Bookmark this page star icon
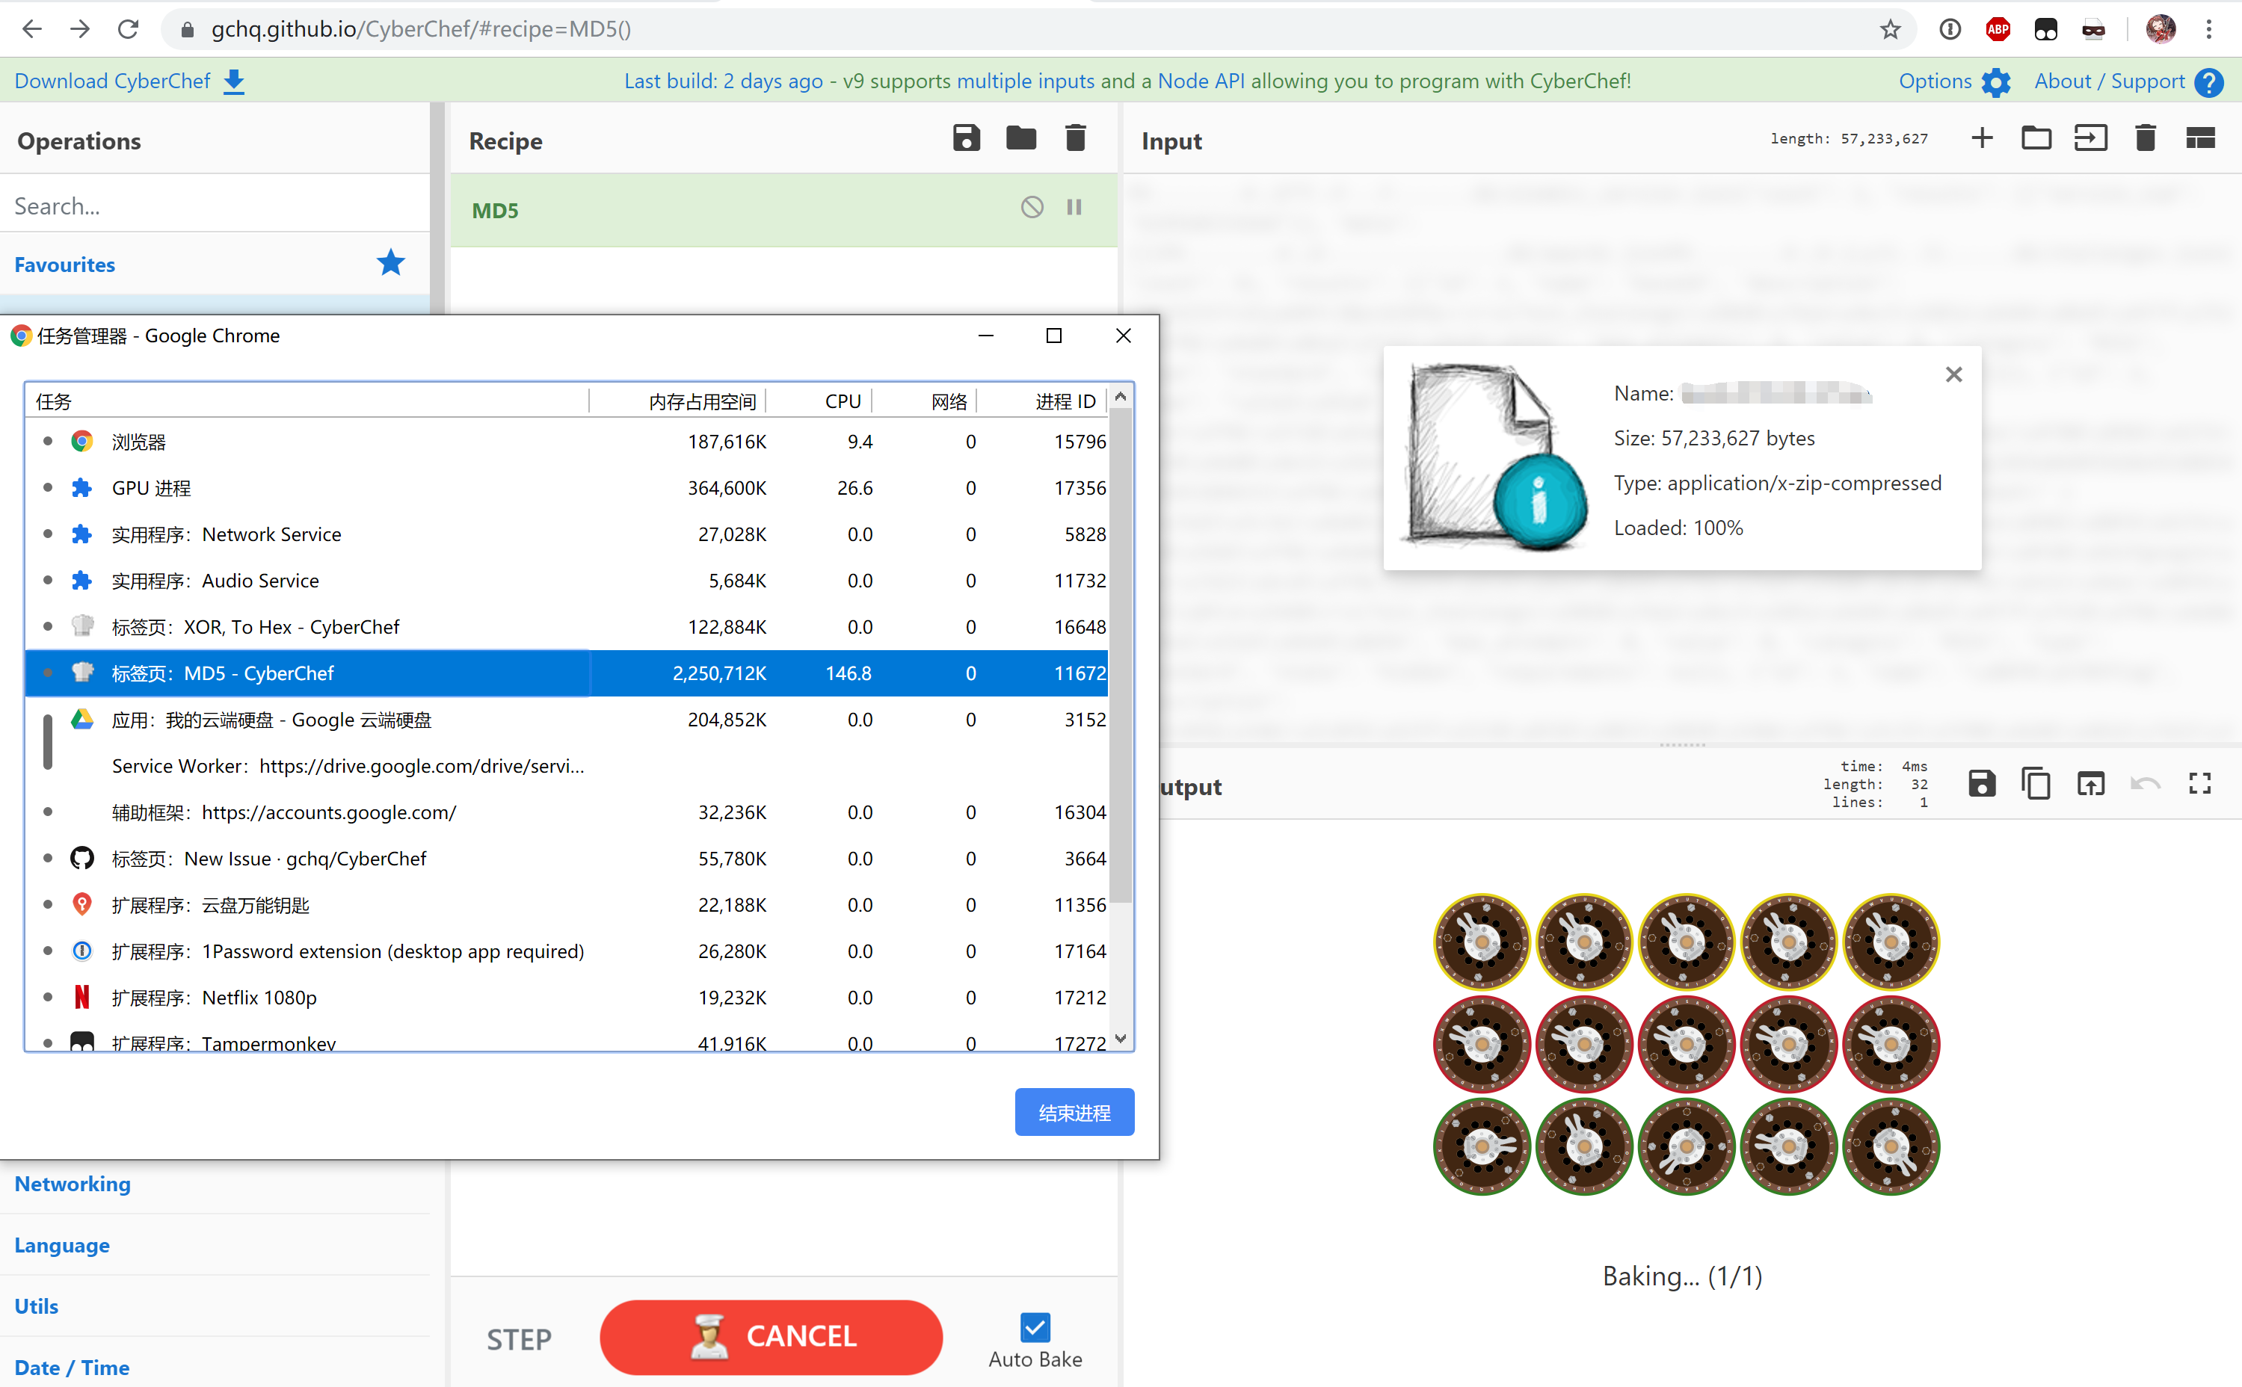 1890,29
